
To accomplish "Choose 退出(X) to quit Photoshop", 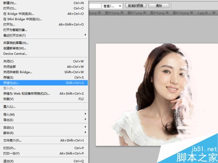I will click(x=44, y=161).
